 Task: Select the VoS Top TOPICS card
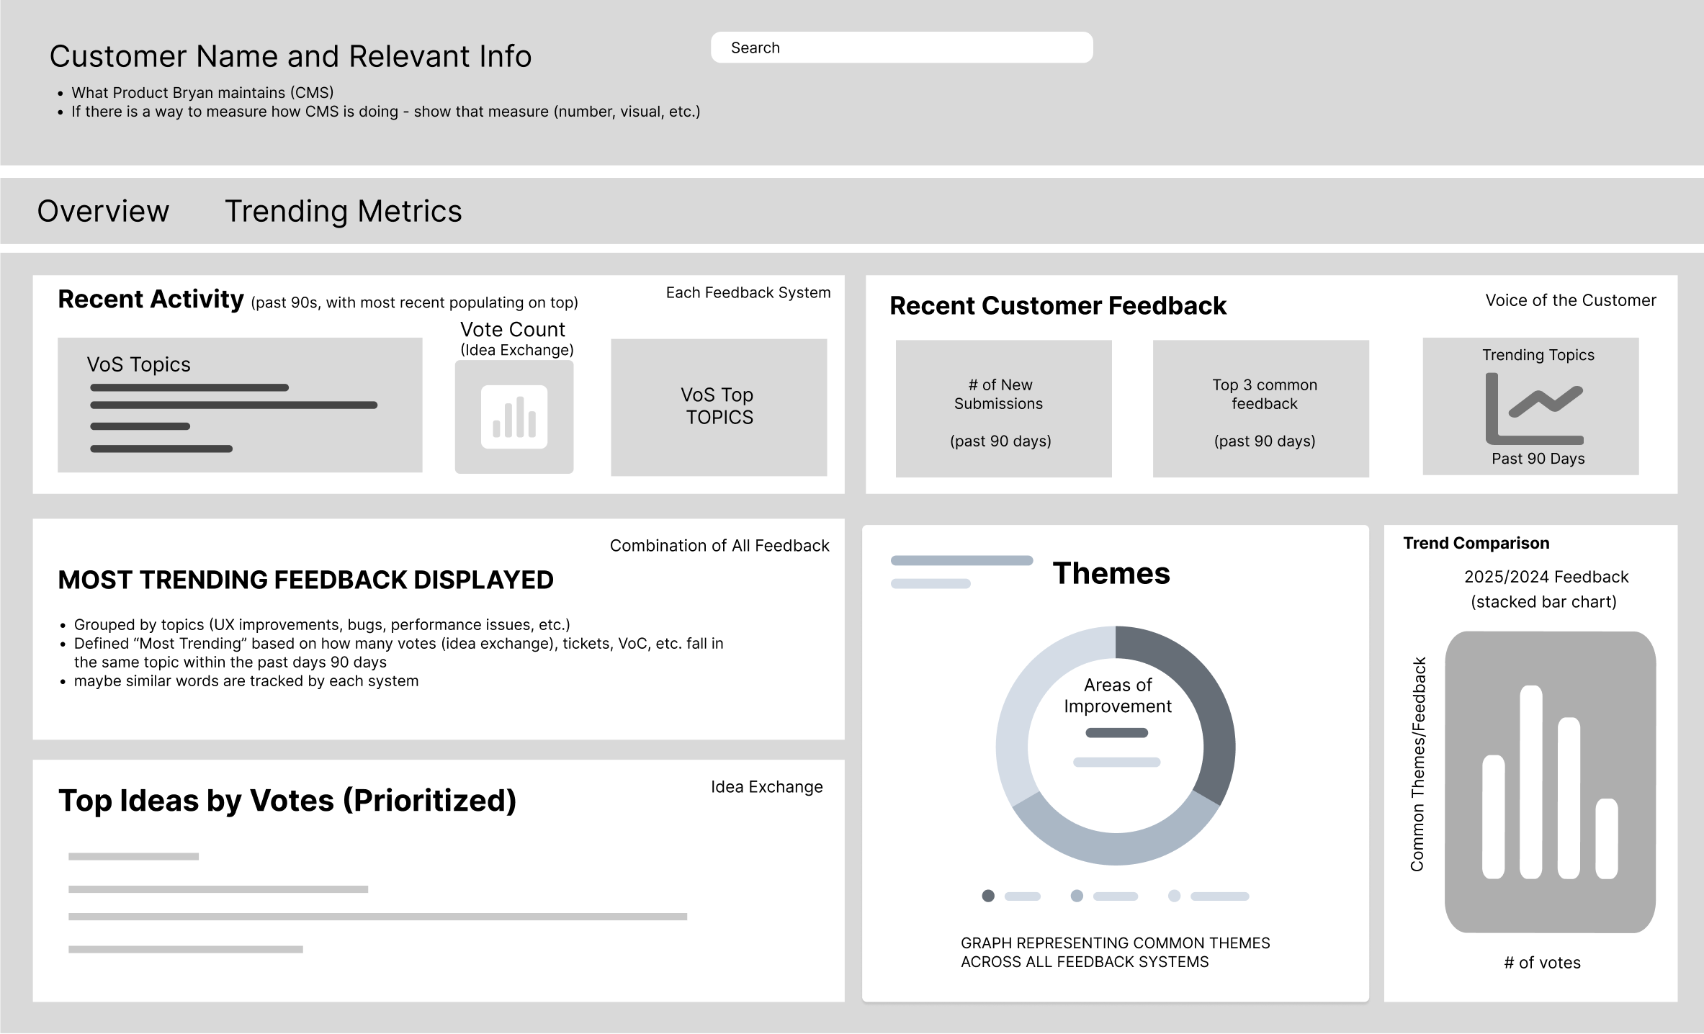[719, 407]
